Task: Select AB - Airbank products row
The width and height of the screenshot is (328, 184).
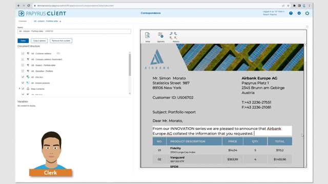Action: (40, 83)
